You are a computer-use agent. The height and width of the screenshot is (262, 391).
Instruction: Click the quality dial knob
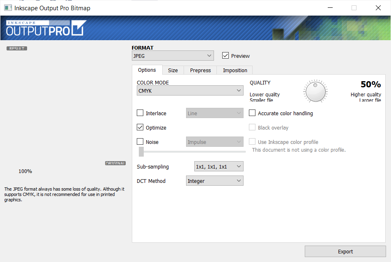point(315,91)
